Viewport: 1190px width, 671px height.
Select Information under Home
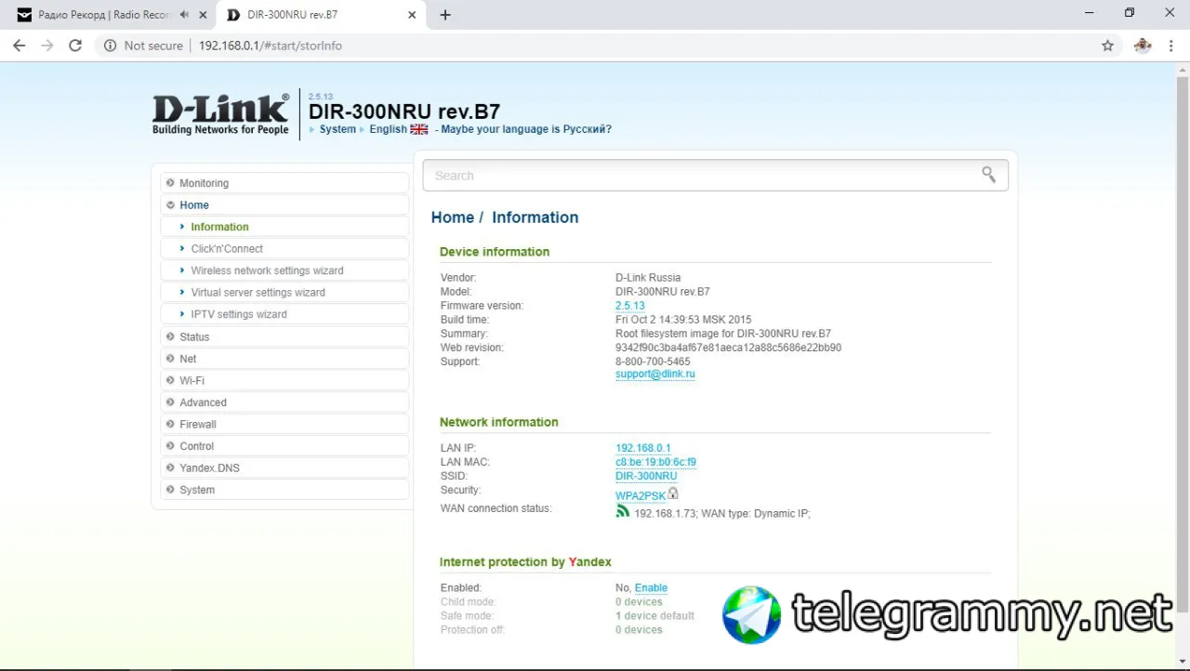pos(284,227)
